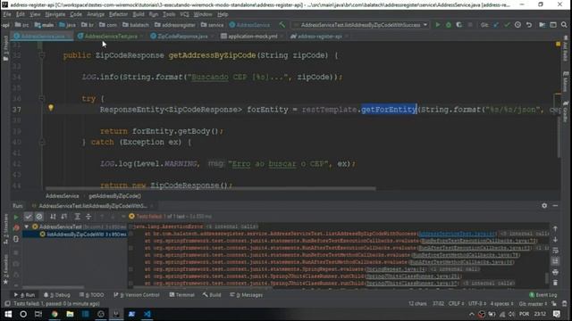Click the Git update project icon
572x321 pixels.
[x=496, y=25]
